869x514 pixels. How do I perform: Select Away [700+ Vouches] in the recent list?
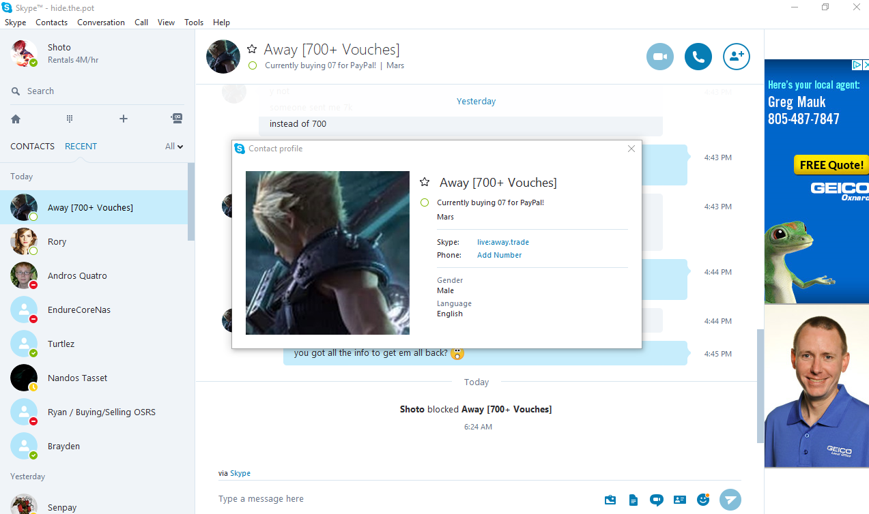(x=94, y=207)
